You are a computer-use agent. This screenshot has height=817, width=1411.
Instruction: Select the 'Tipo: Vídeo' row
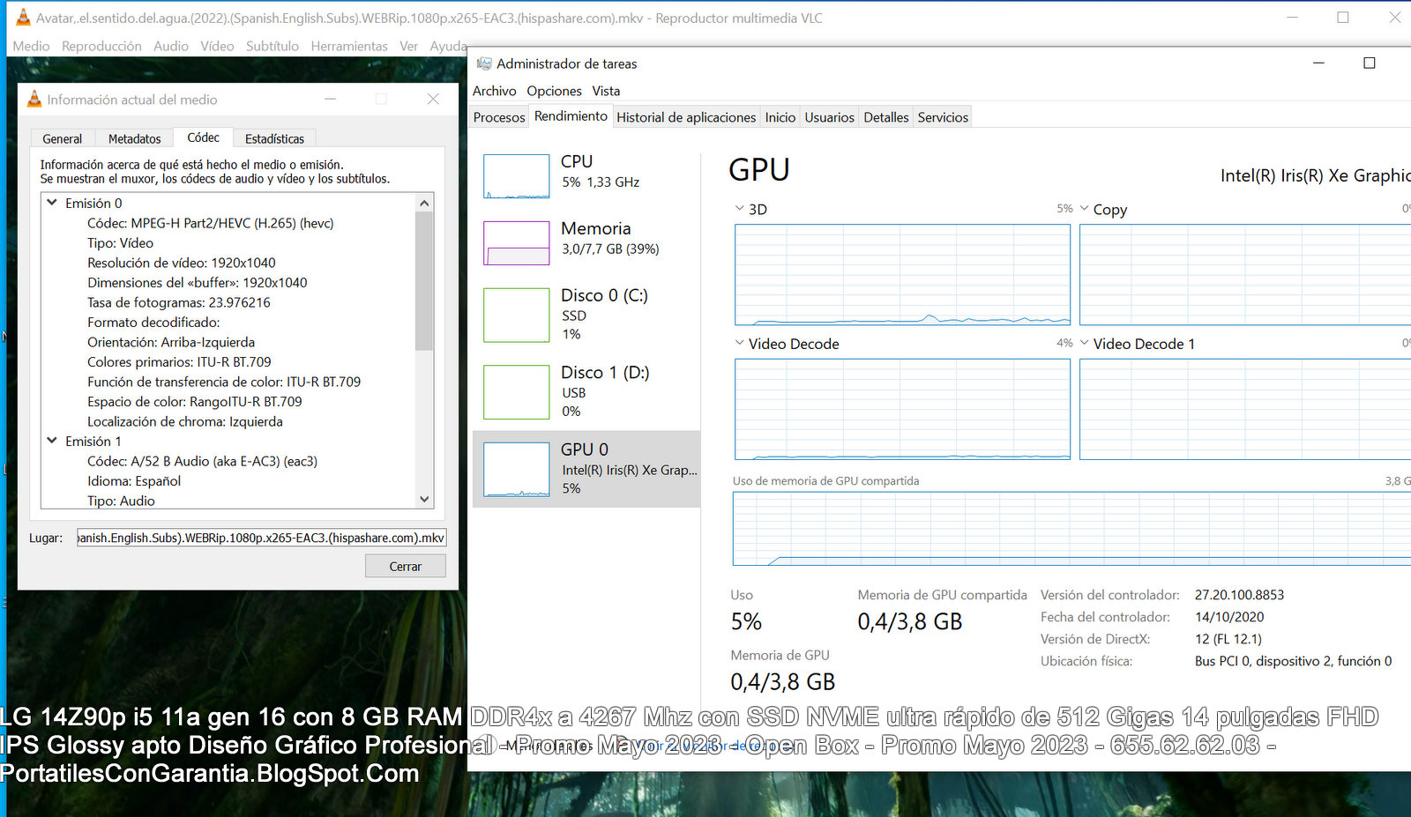pos(120,242)
